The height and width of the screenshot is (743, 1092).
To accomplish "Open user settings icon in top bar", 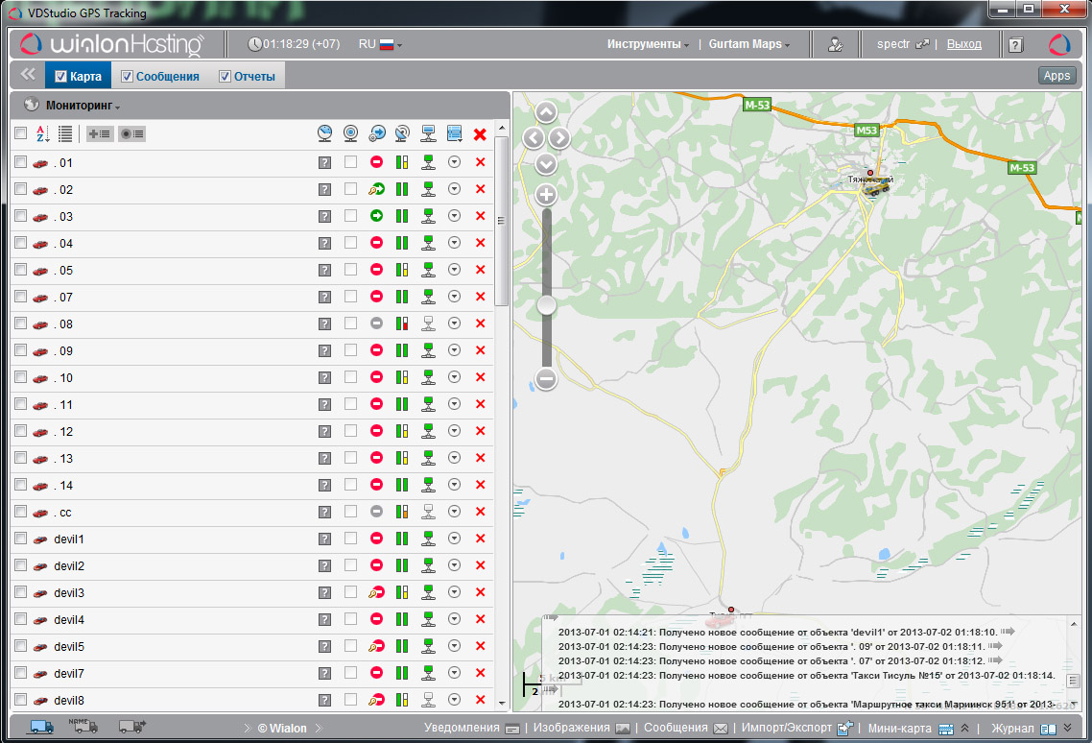I will [835, 44].
